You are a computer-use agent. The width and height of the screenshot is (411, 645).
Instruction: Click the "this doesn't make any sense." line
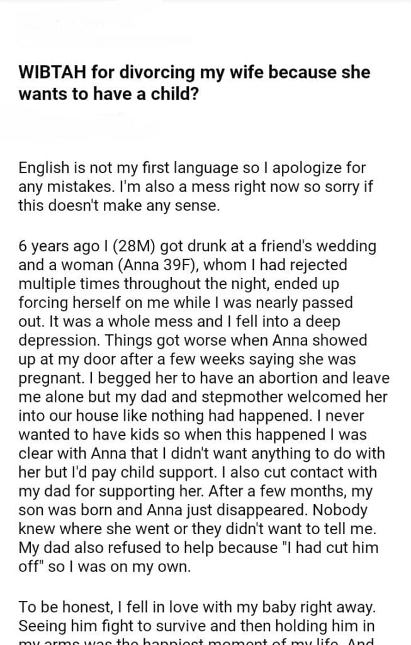coord(119,206)
